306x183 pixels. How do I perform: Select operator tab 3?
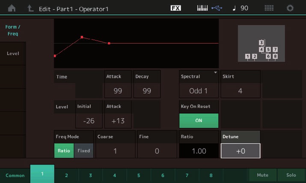click(91, 175)
